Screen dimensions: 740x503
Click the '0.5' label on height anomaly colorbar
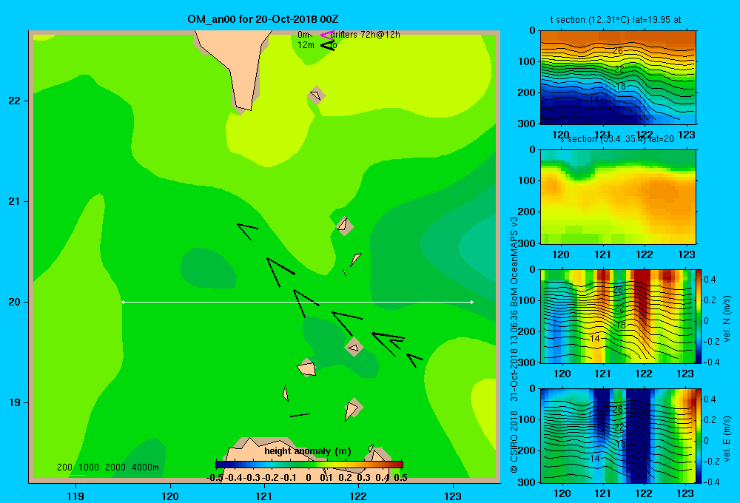(400, 478)
